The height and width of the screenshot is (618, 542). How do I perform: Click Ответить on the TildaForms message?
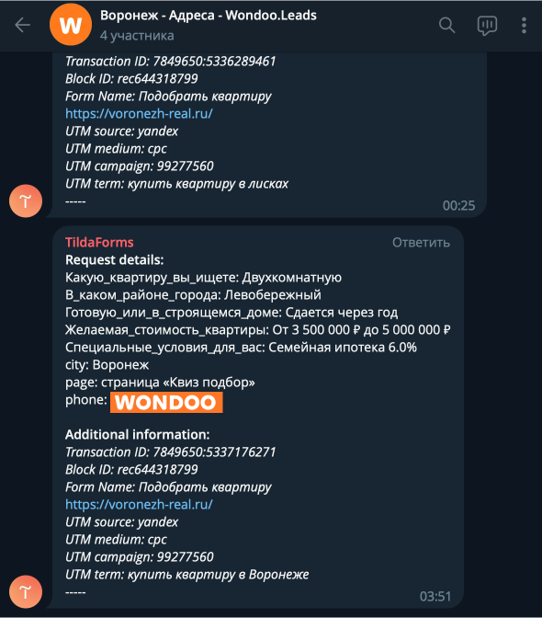[421, 243]
